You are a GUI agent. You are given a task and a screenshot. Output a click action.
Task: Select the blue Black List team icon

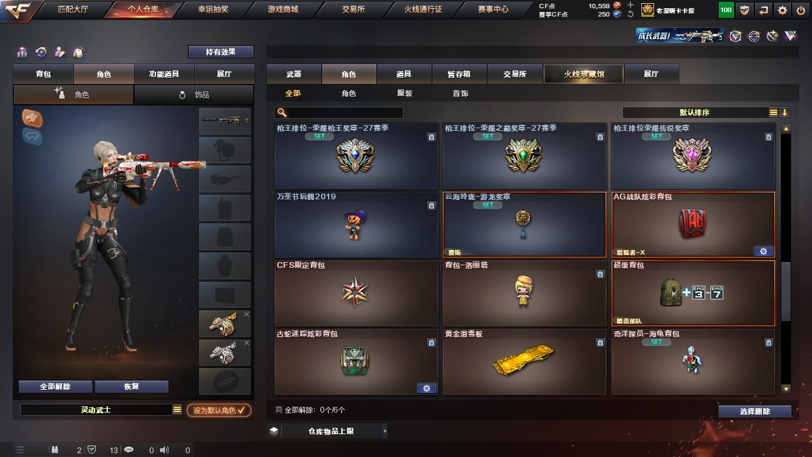coord(32,136)
